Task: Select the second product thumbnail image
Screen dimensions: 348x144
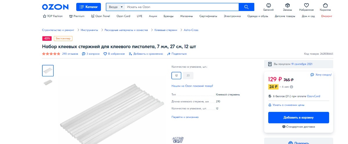Action: coord(48,82)
